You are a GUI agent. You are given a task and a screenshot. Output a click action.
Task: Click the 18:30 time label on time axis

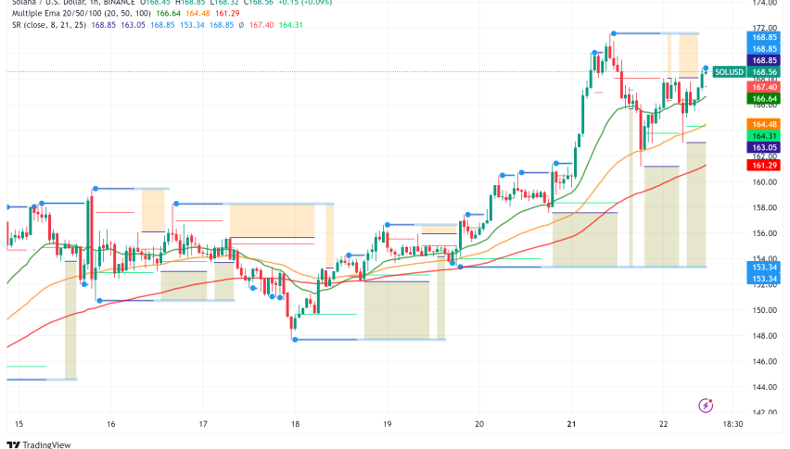pos(733,424)
